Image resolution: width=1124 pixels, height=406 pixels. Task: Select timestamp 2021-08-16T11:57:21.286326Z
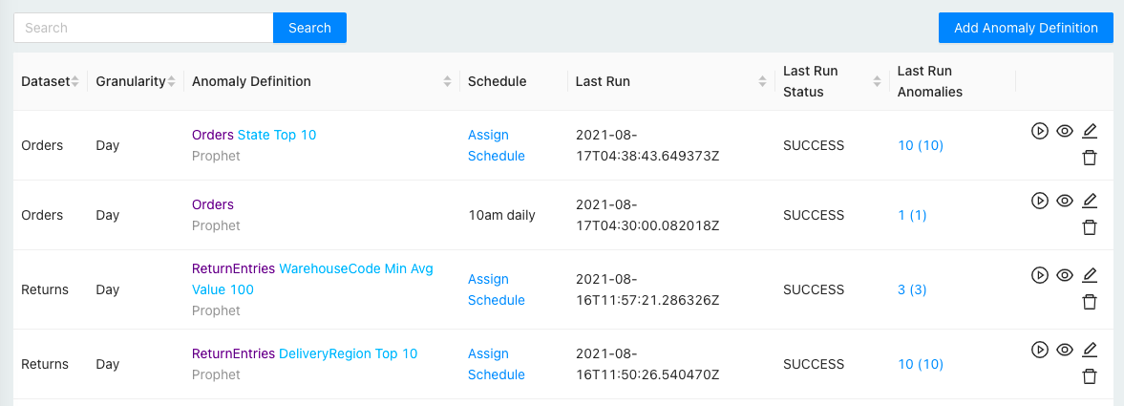[647, 289]
